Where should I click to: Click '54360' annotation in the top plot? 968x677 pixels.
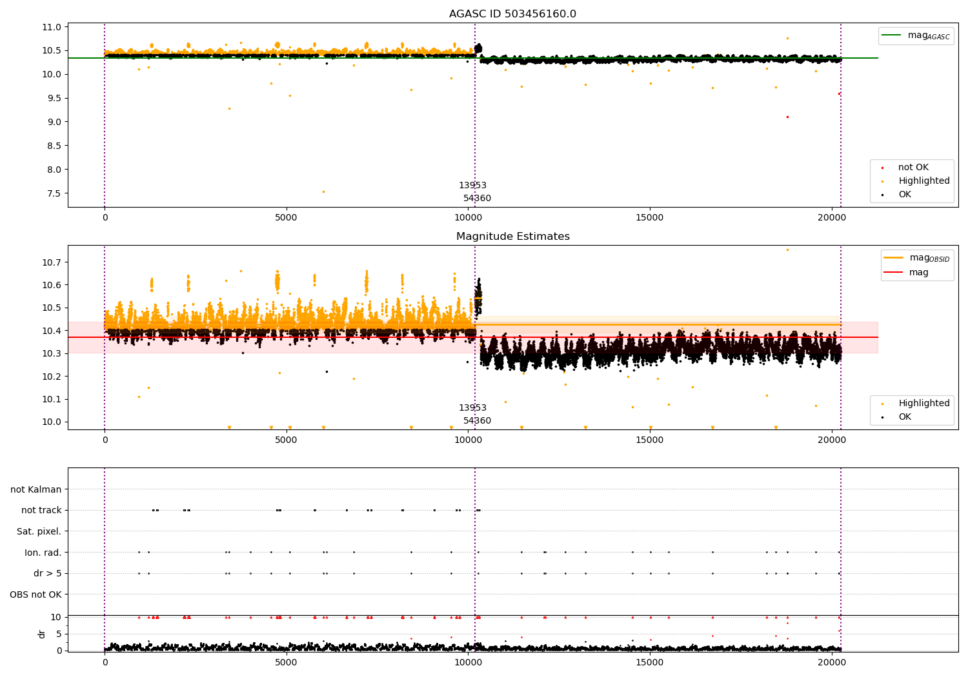click(x=477, y=199)
